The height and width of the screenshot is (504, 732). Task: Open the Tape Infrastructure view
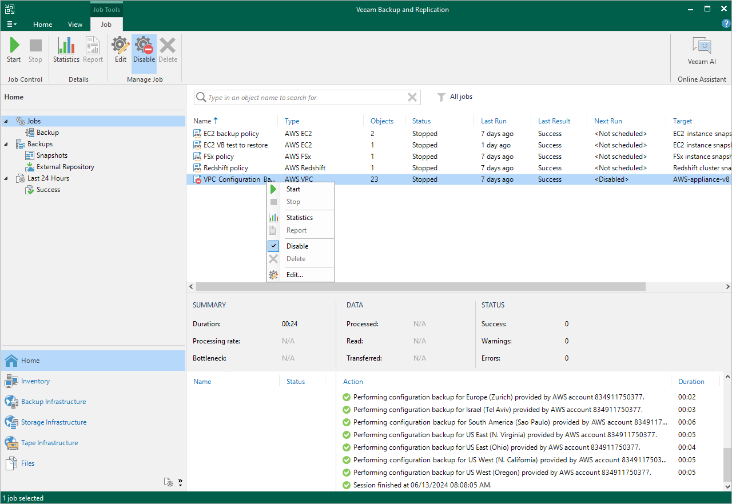pos(93,443)
